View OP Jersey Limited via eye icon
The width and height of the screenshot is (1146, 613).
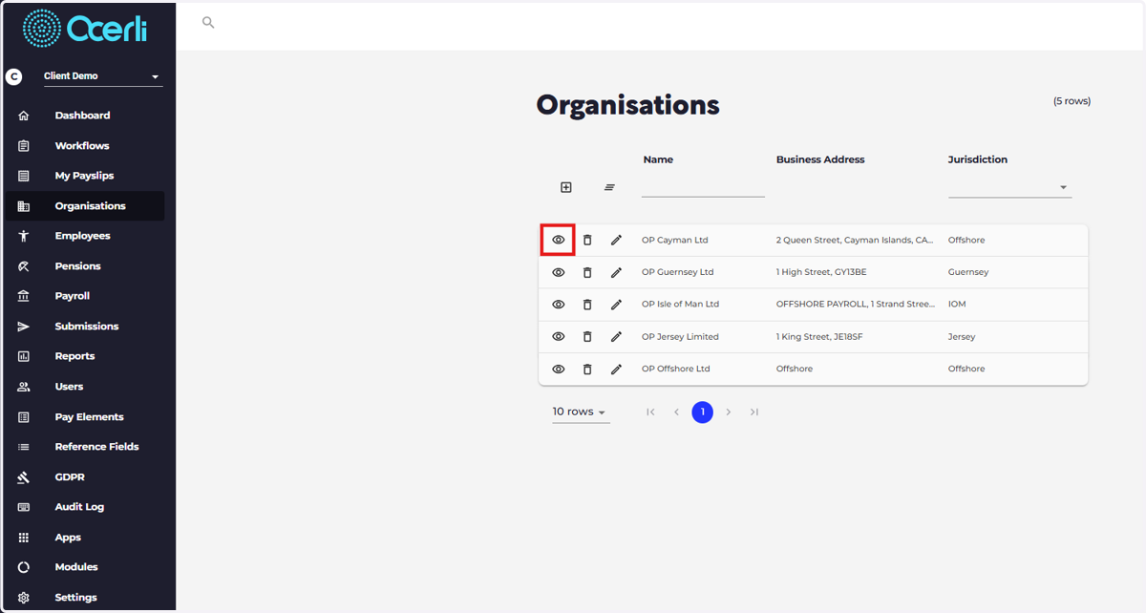point(559,337)
